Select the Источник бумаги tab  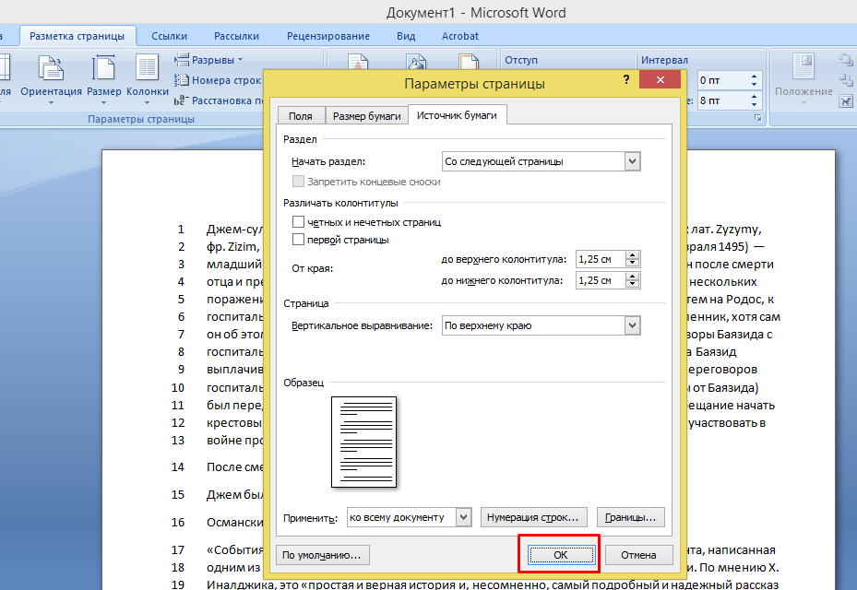tap(457, 115)
